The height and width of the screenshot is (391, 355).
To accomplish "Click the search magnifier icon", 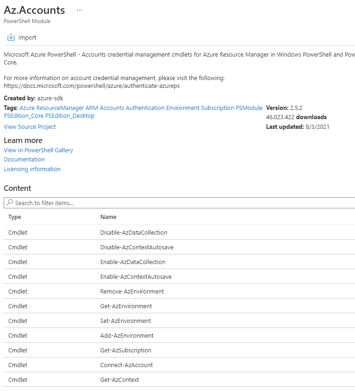I will tap(9, 203).
